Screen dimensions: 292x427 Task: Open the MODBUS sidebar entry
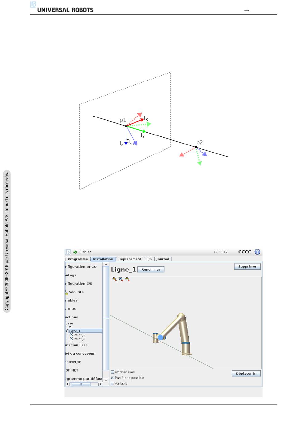click(71, 309)
